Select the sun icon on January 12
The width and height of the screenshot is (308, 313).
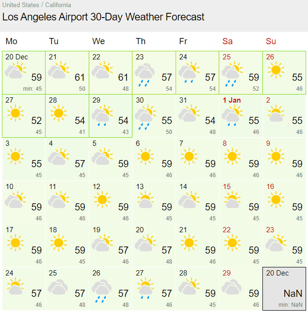102,199
